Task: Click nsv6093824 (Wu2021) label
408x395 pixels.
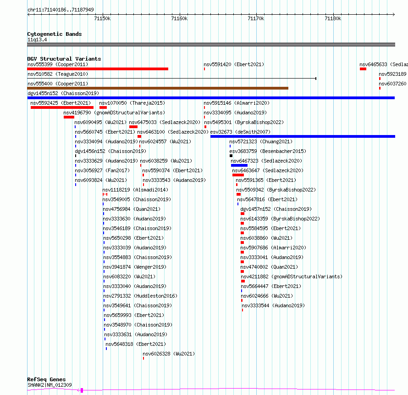Action: [x=101, y=180]
